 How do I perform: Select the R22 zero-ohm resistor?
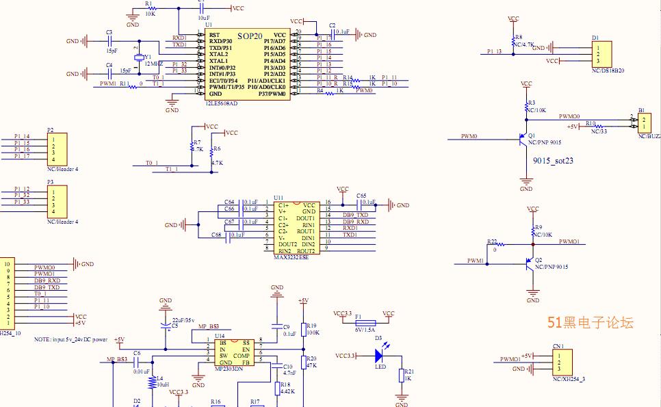pyautogui.click(x=500, y=244)
